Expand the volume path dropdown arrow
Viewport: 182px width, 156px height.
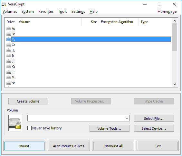coord(127,118)
